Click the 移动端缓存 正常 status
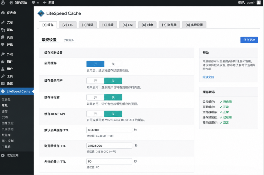Screen dimensions: 264x175 [224, 123]
